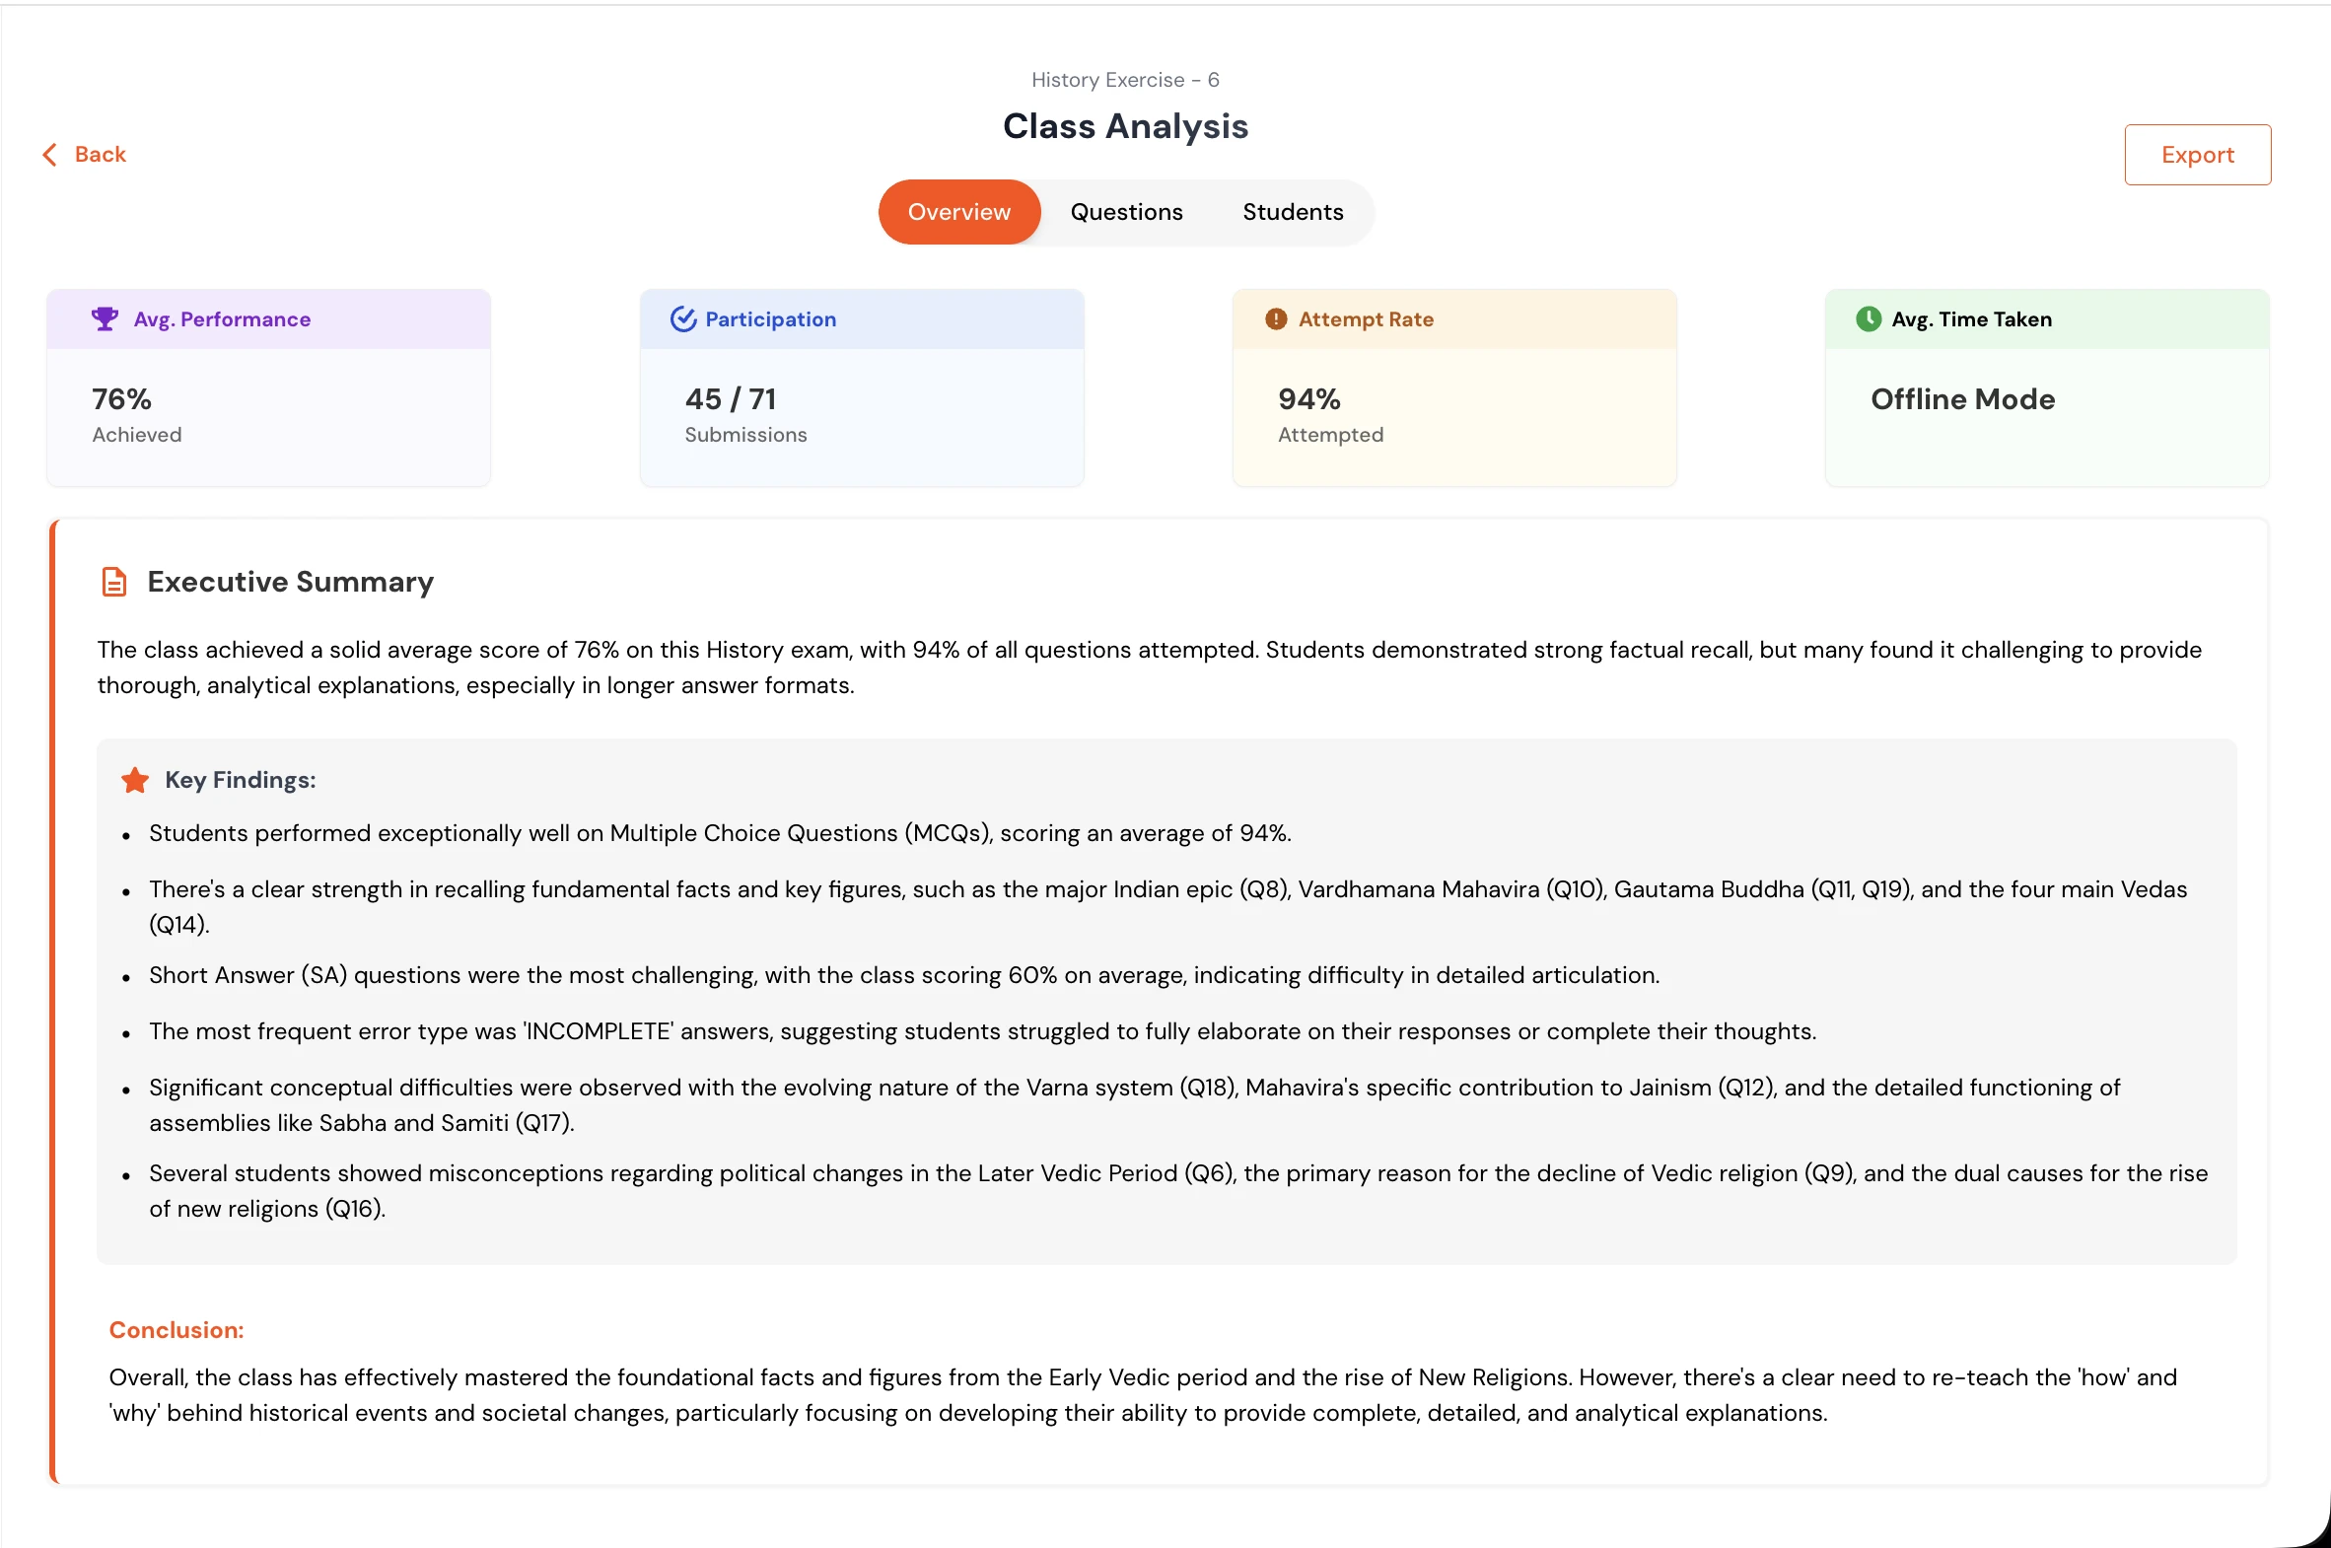Click the Executive Summary heading

[x=290, y=583]
